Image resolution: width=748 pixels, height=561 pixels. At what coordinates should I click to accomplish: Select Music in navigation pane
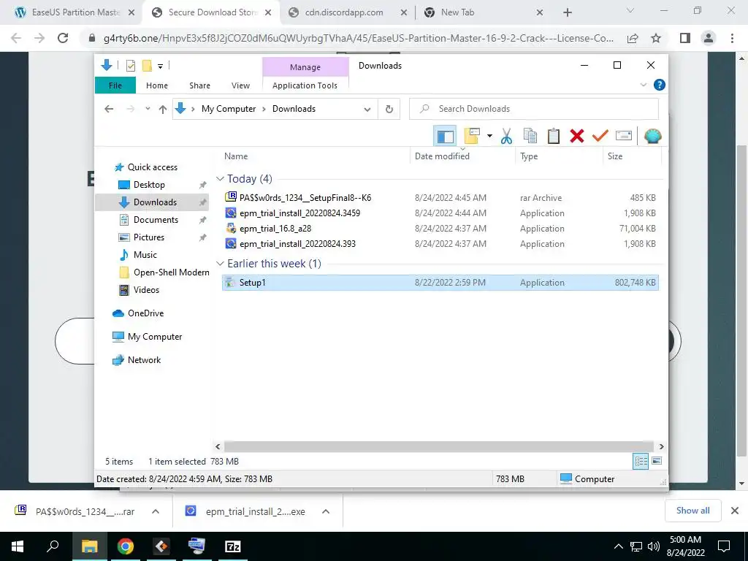tap(145, 255)
